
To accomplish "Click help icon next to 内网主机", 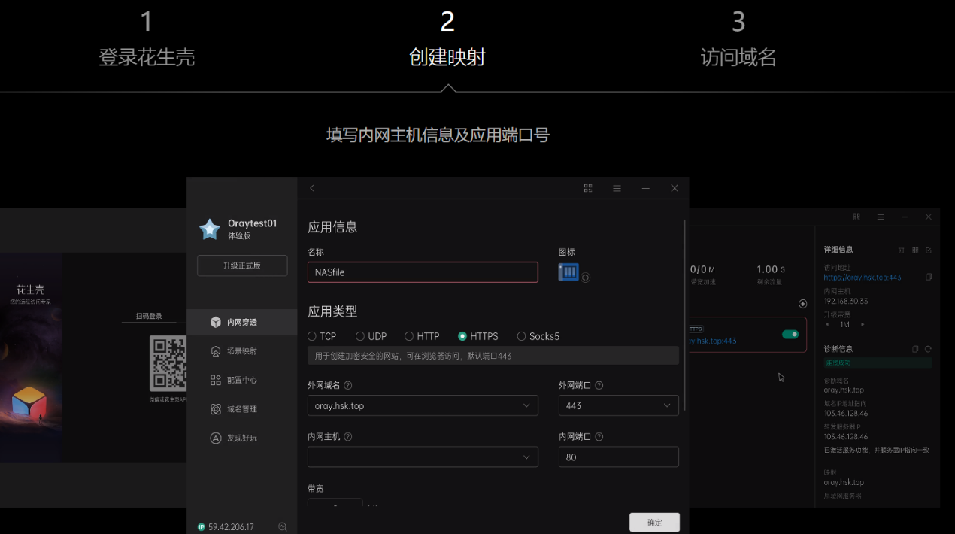I will tap(348, 436).
